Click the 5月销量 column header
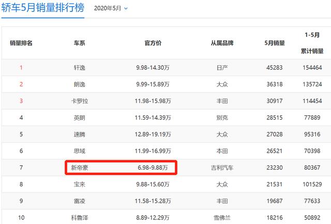The width and height of the screenshot is (331, 224). tap(274, 43)
